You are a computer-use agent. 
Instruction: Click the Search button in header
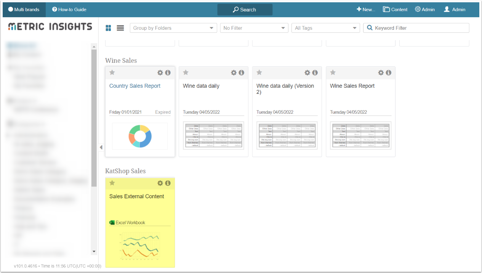[245, 10]
